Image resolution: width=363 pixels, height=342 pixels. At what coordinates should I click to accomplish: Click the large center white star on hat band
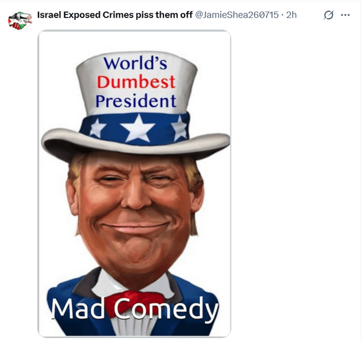(138, 128)
